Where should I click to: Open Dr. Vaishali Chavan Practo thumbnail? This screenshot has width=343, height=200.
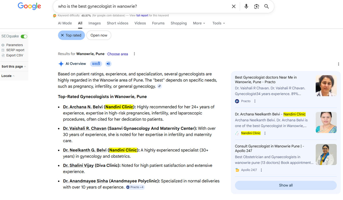(x=326, y=86)
